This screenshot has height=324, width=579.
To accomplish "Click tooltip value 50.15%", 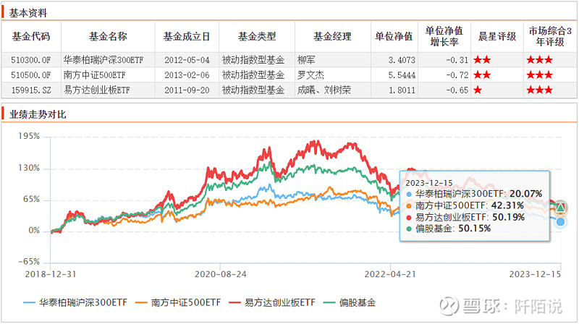I will tap(475, 229).
